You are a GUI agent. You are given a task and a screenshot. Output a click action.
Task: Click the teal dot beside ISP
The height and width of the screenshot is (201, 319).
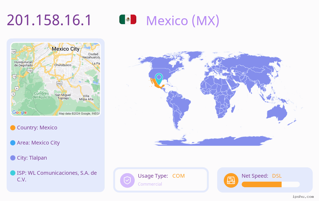(13, 173)
